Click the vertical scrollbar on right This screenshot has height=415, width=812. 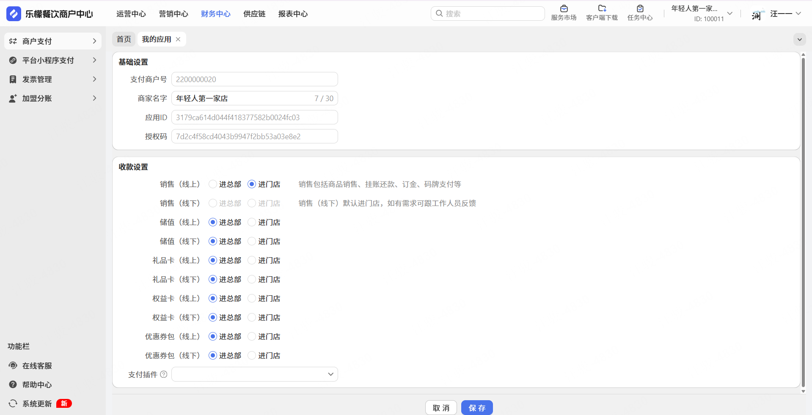(803, 222)
